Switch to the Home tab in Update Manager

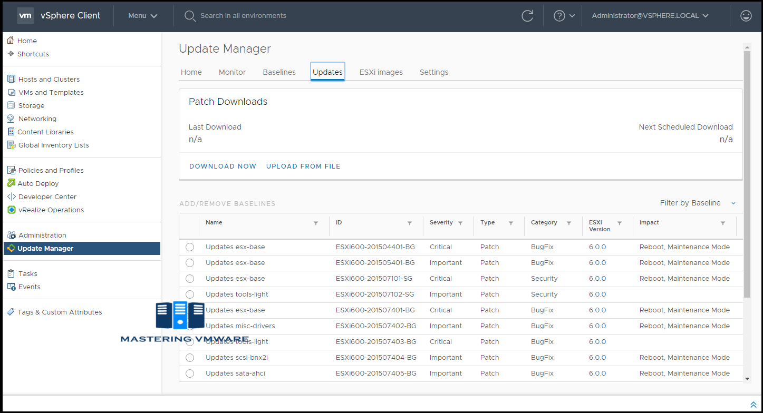[x=191, y=72]
